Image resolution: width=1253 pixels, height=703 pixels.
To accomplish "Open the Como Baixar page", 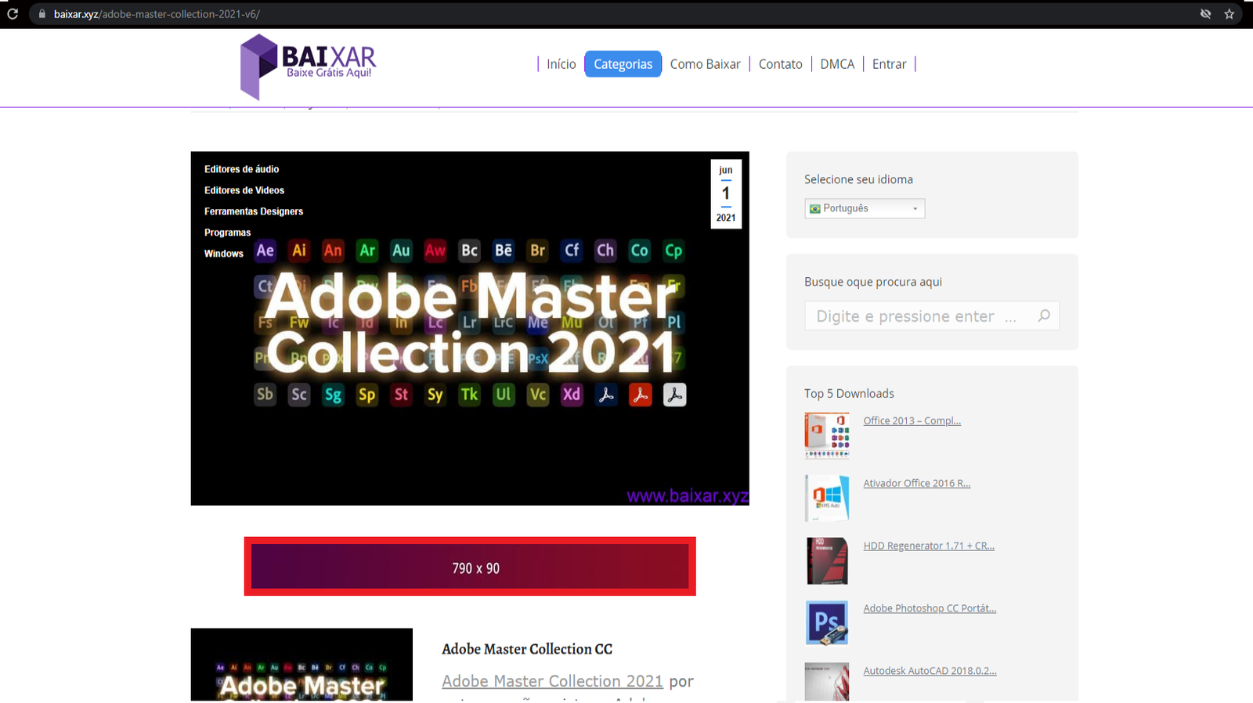I will coord(705,64).
